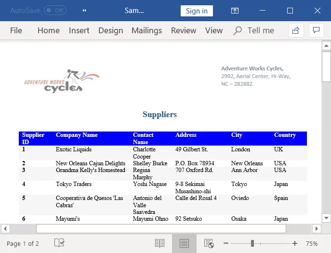Viewport: 331px width, 253px height.
Task: Click the Ann Arbor city cell
Action: (244, 170)
